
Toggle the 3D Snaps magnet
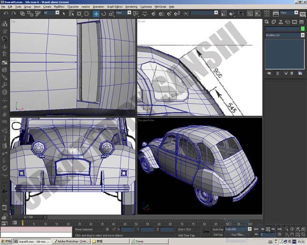pyautogui.click(x=153, y=13)
